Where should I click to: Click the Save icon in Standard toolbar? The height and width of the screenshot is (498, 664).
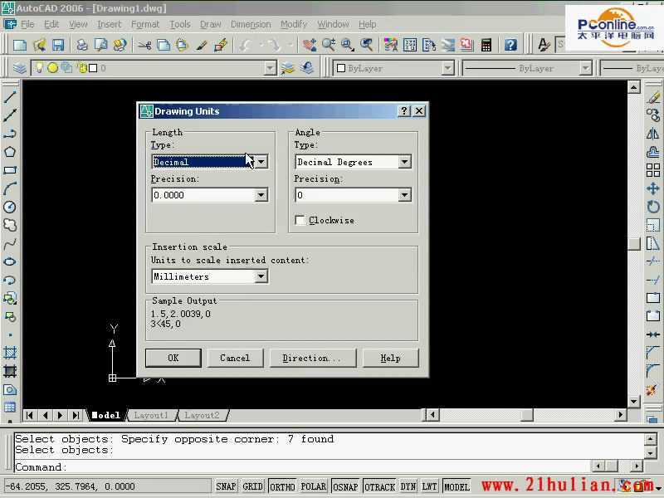click(58, 45)
